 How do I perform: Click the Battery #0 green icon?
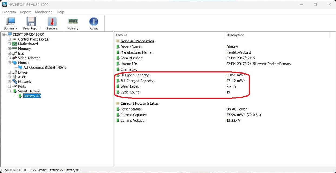pyautogui.click(x=20, y=96)
